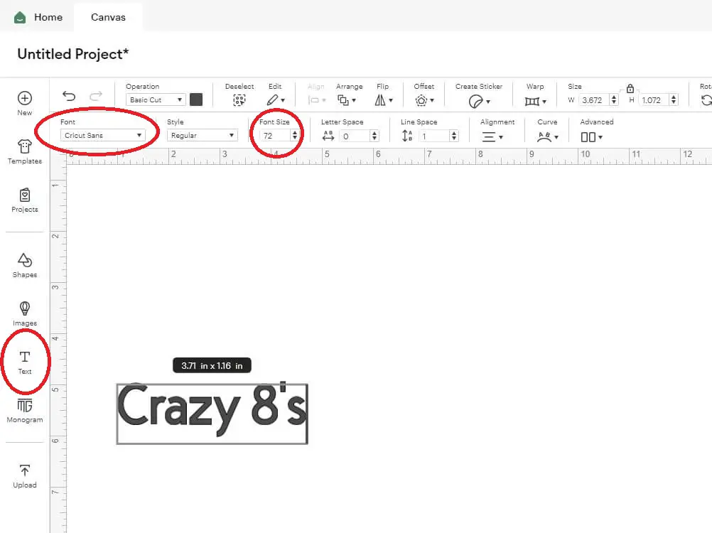Click the Height size field
Image resolution: width=712 pixels, height=533 pixels.
654,100
